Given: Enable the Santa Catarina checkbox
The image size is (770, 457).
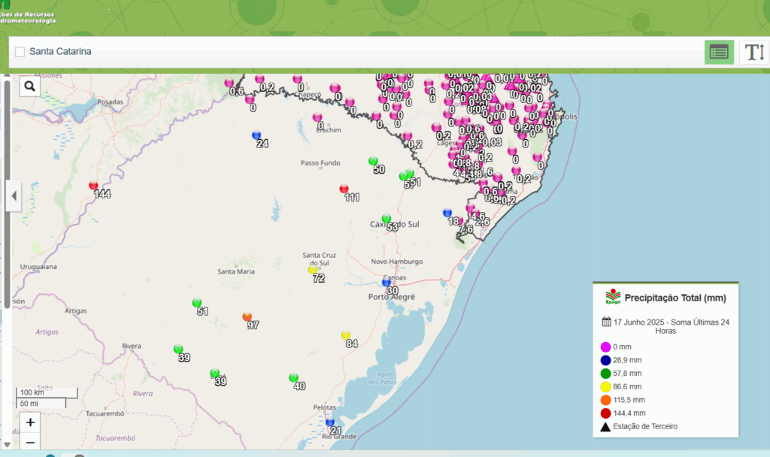Looking at the screenshot, I should coord(20,52).
